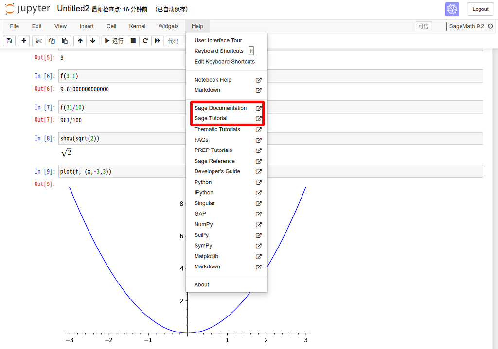
Task: Open PREP Tutorials
Action: coord(227,150)
